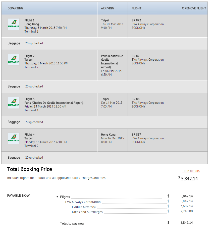
Task: Click X Remove Flight in the header
Action: [x=194, y=8]
